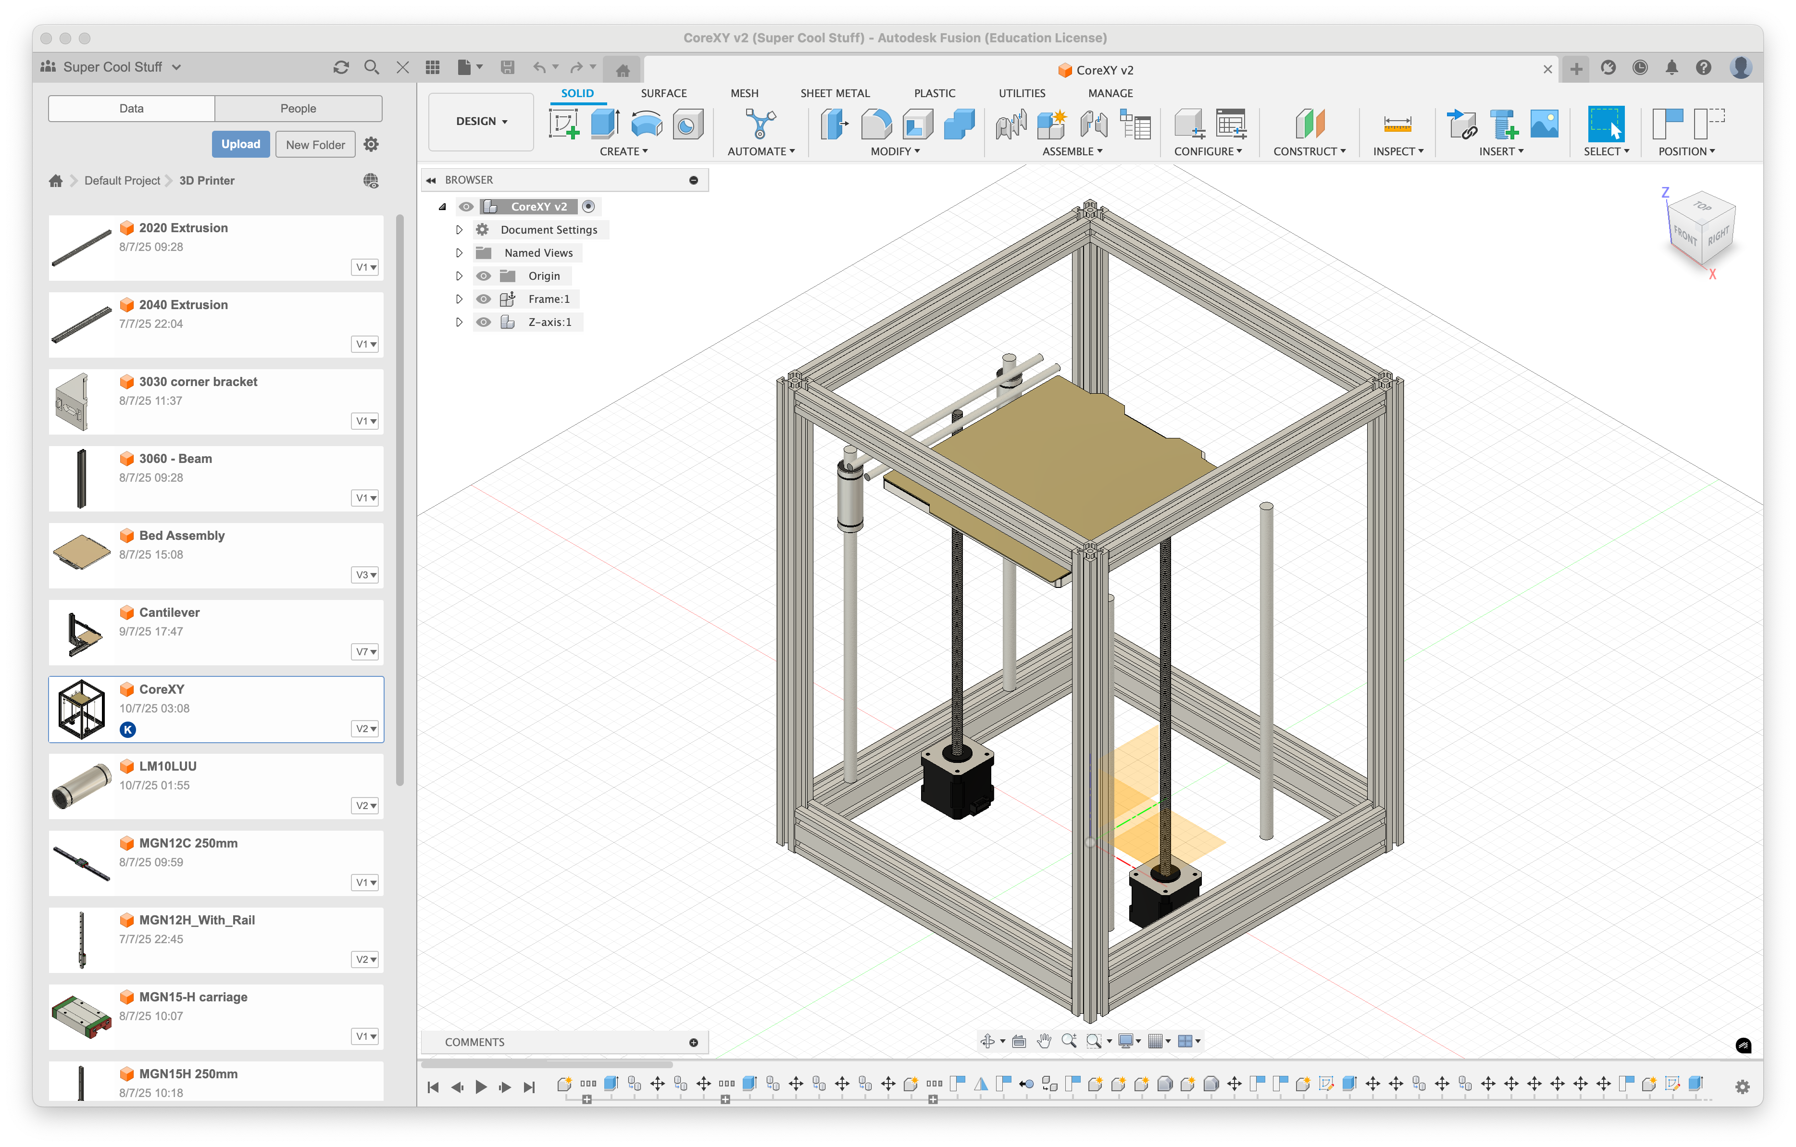Click the Pan hand navigation icon
1796x1147 pixels.
coord(1044,1041)
